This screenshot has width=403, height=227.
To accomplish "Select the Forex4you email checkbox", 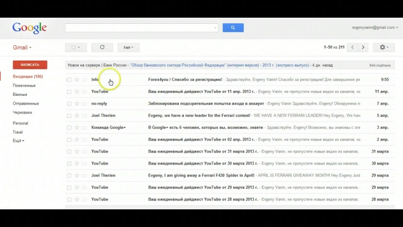I will tap(69, 80).
